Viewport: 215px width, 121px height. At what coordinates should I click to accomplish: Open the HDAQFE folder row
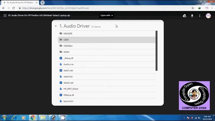(107, 34)
